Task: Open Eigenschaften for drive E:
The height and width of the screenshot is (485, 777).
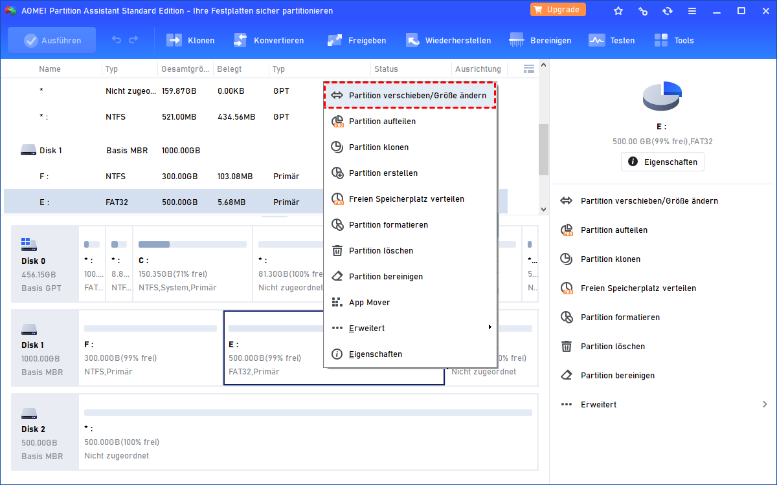Action: 662,162
